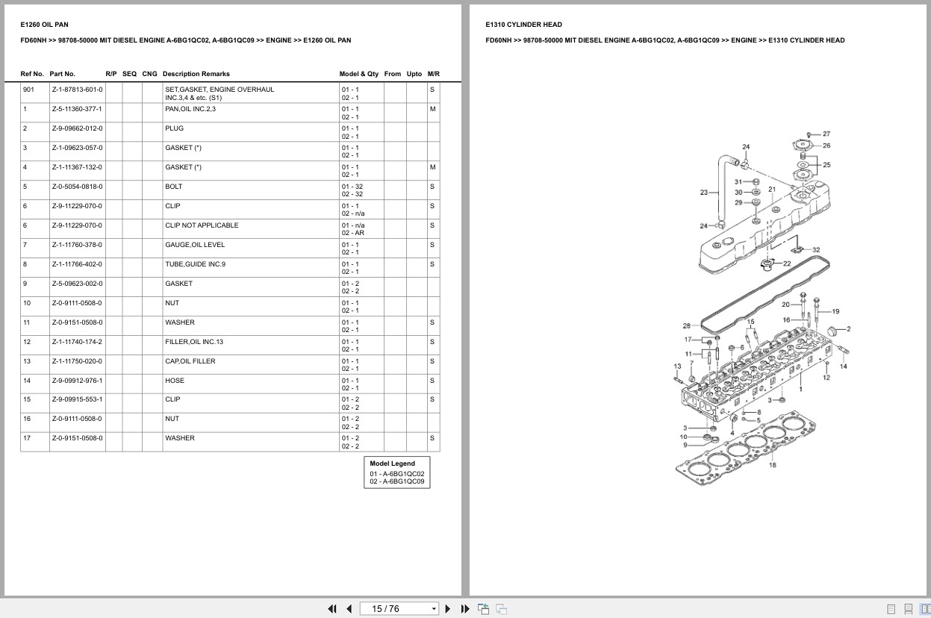931x618 pixels.
Task: Switch to two-page side-by-side view
Action: coord(924,609)
